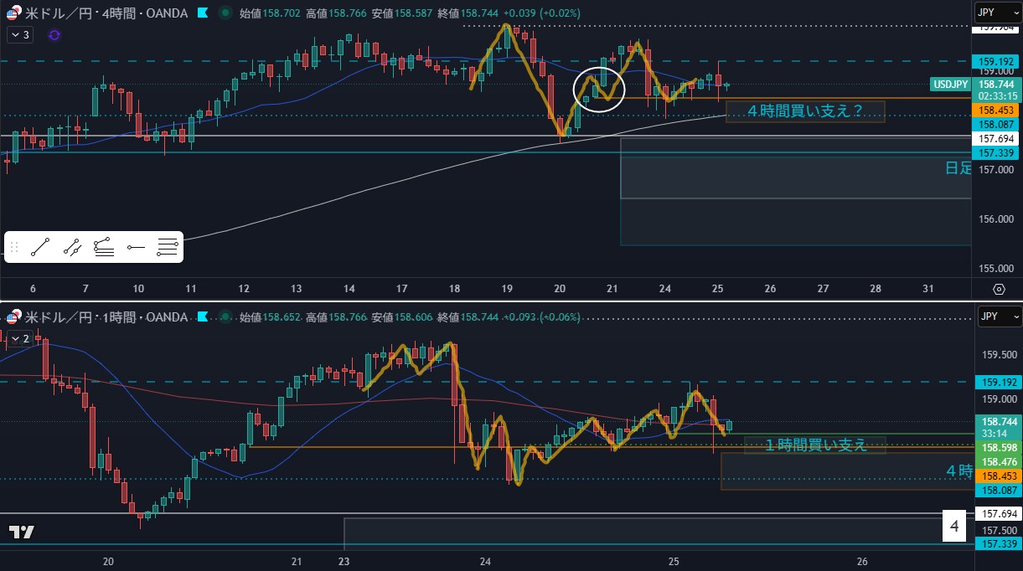Open chart settings gear on upper time axis
Viewport: 1023px width, 571px height.
click(x=999, y=289)
